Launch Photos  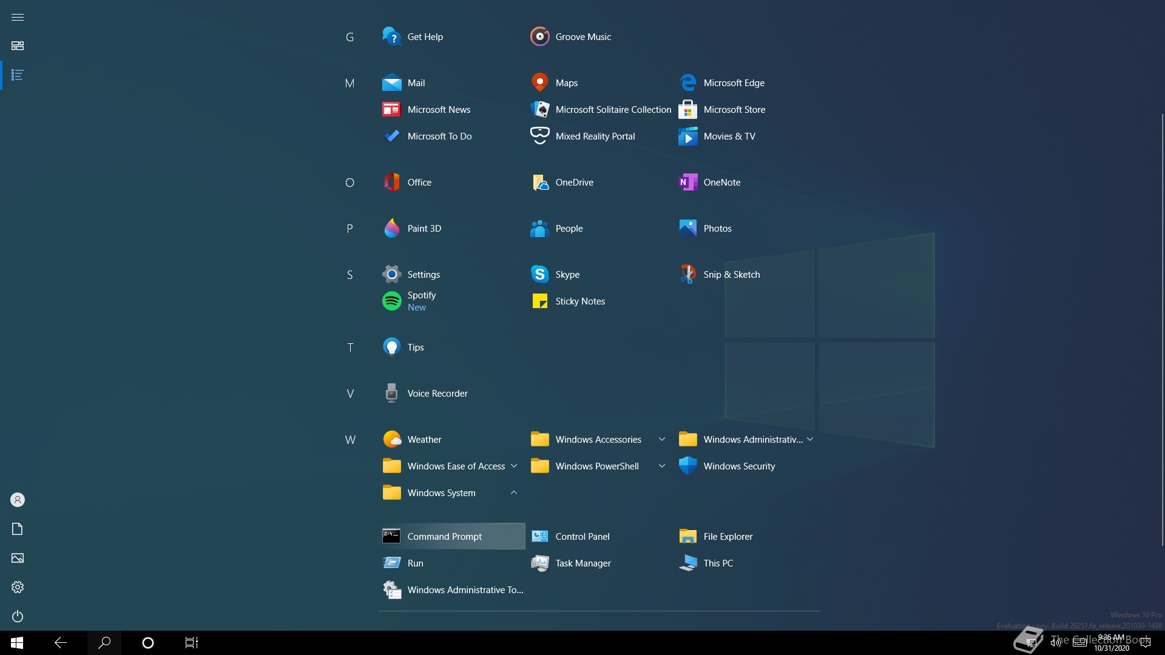coord(748,228)
